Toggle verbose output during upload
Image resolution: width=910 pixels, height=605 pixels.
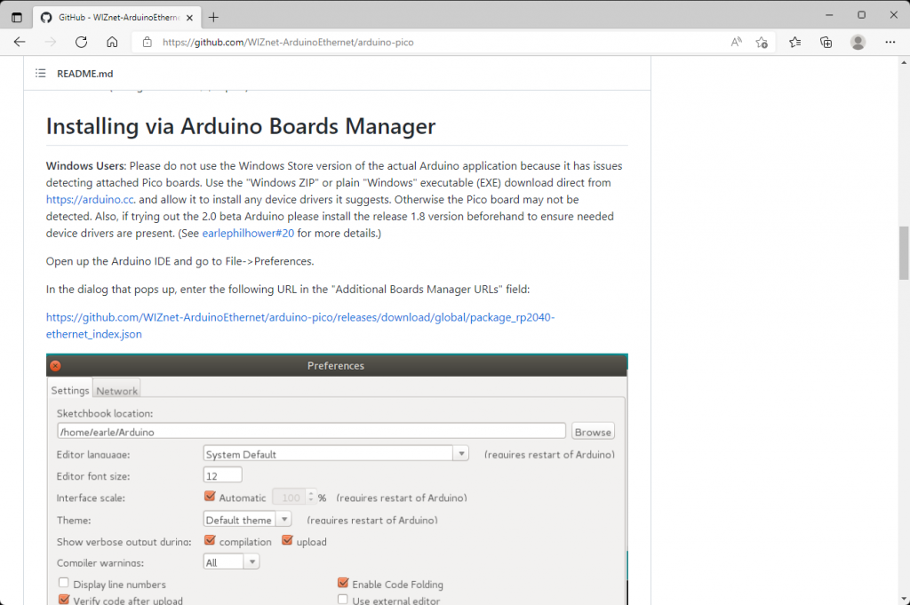pos(287,541)
